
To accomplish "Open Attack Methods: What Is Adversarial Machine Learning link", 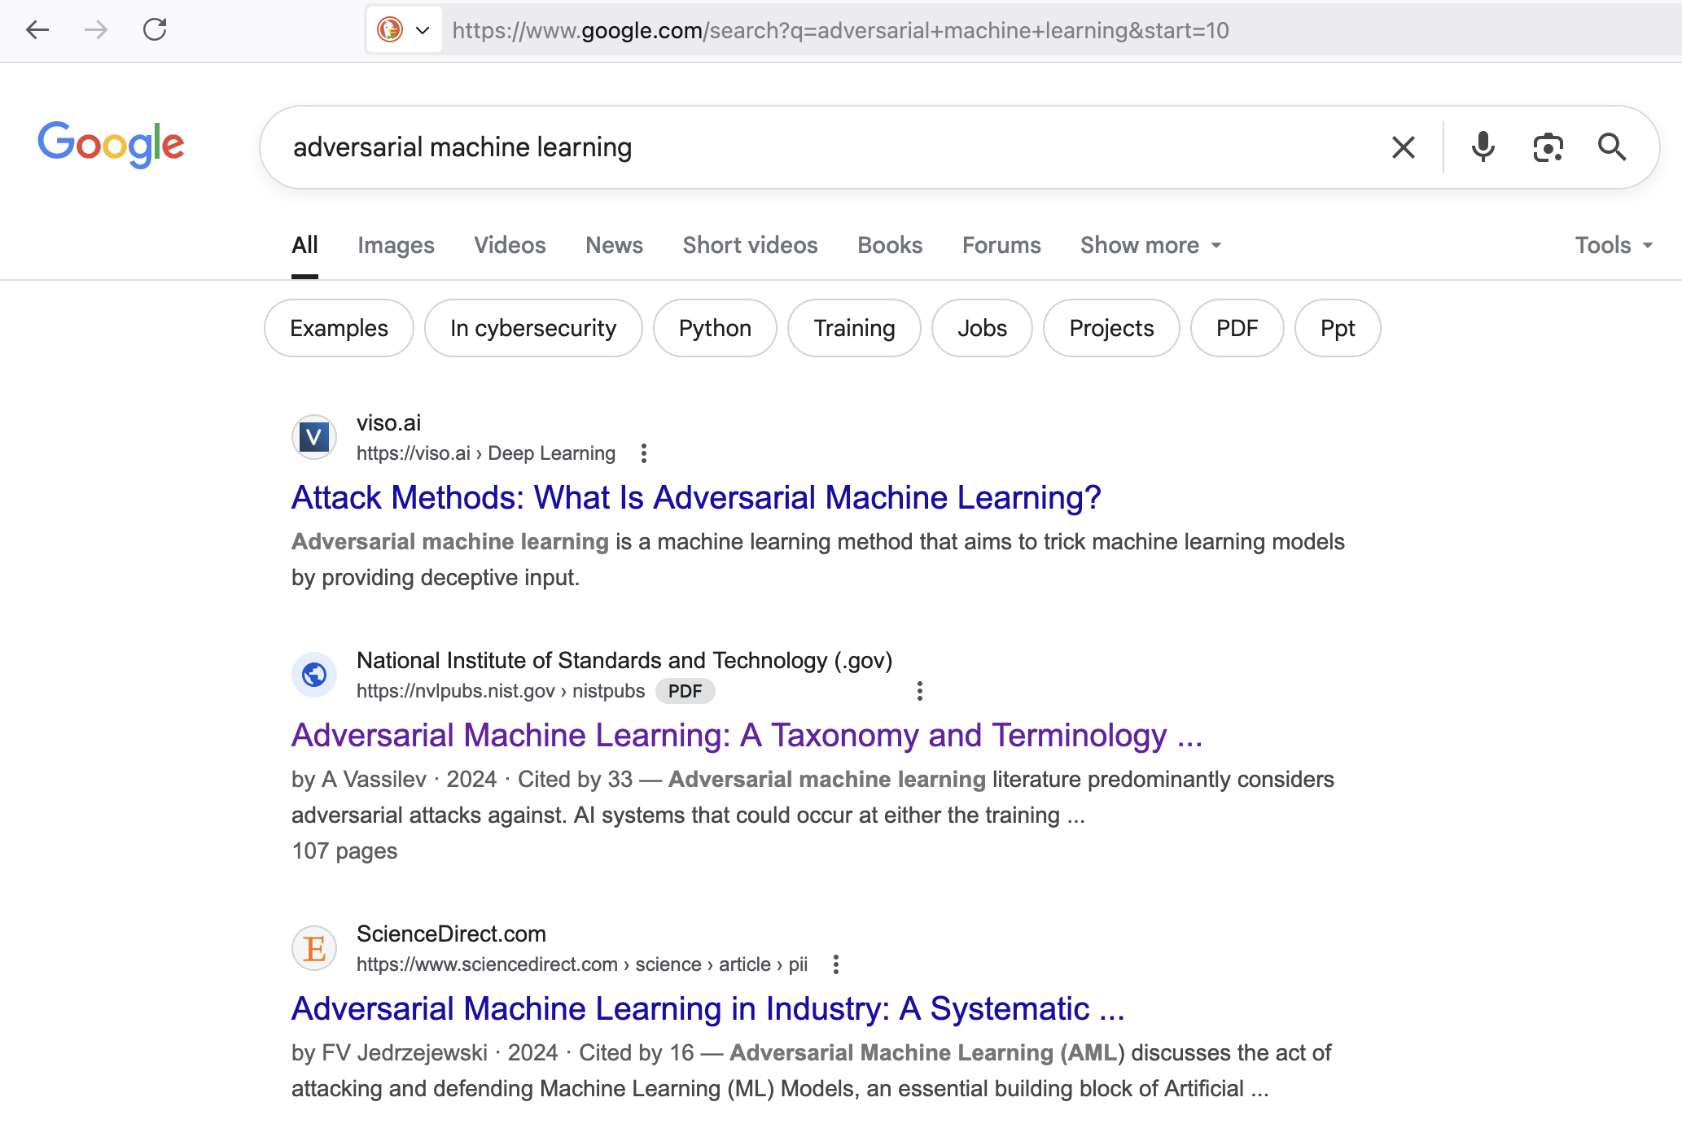I will pos(696,497).
